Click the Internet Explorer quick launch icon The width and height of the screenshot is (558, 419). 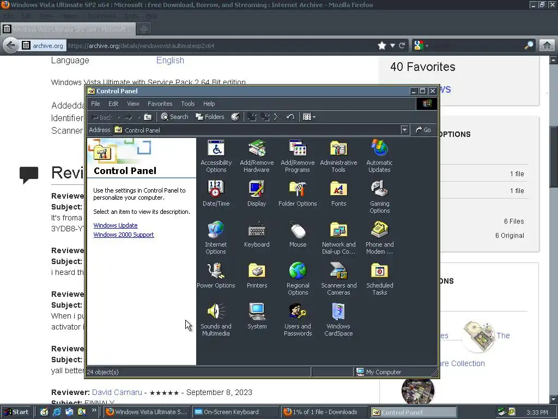tap(57, 412)
